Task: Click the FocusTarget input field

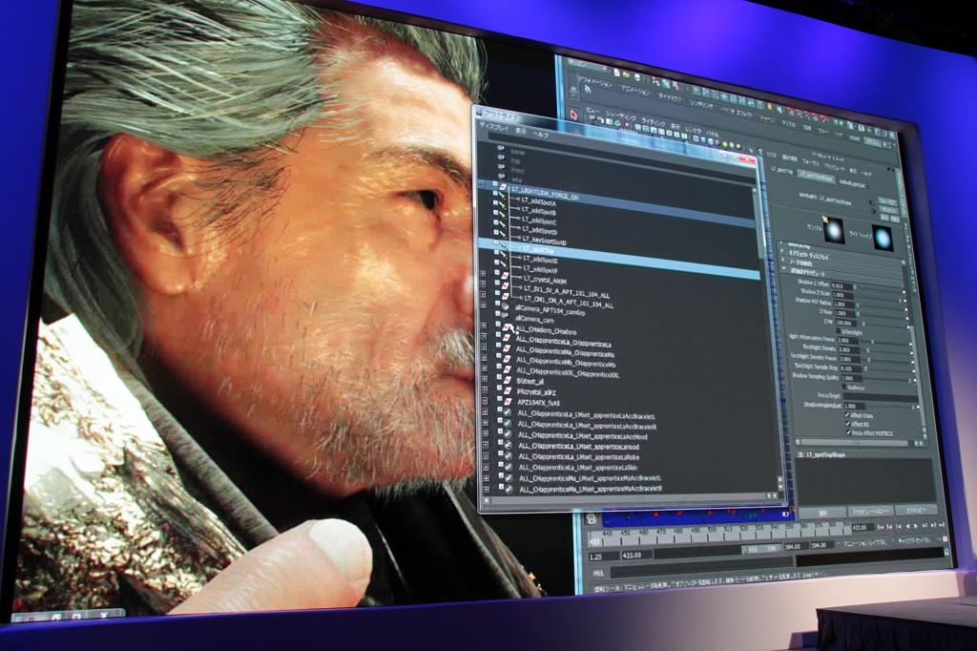Action: coord(881,396)
